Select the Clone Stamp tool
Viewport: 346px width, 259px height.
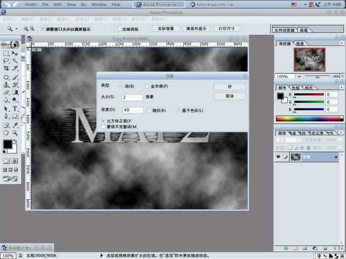pyautogui.click(x=6, y=84)
